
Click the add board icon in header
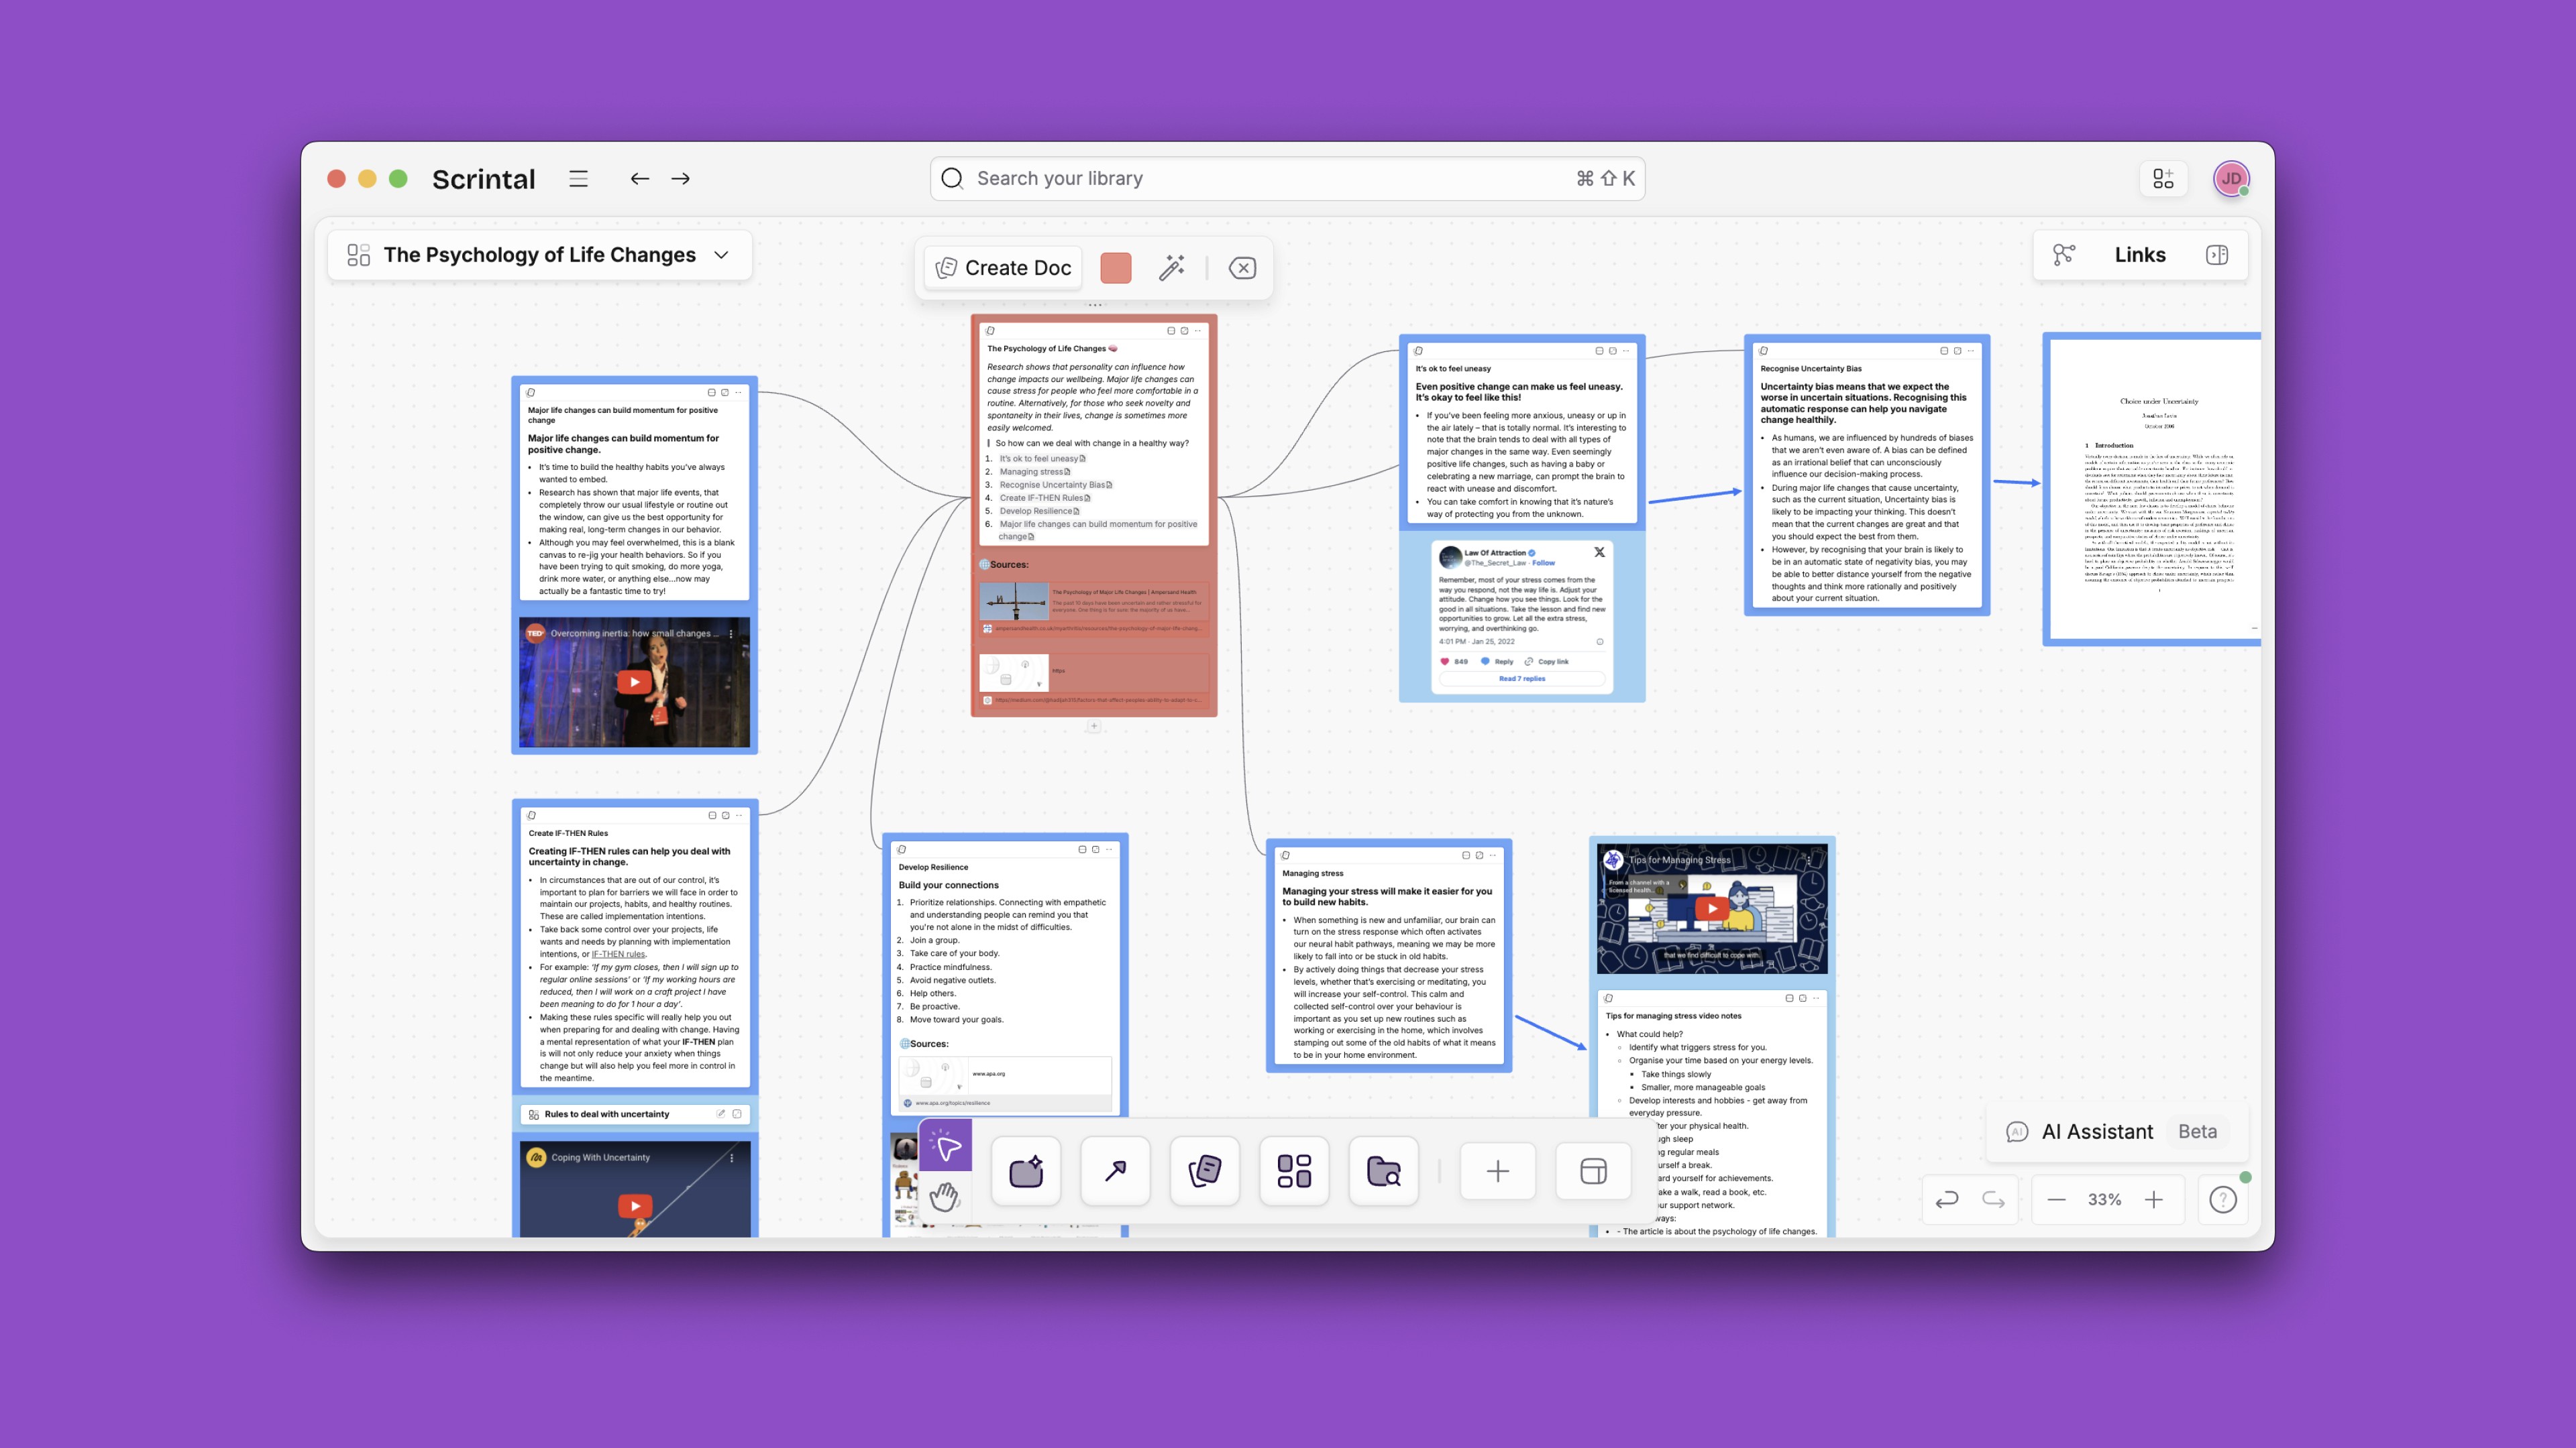coord(2163,179)
